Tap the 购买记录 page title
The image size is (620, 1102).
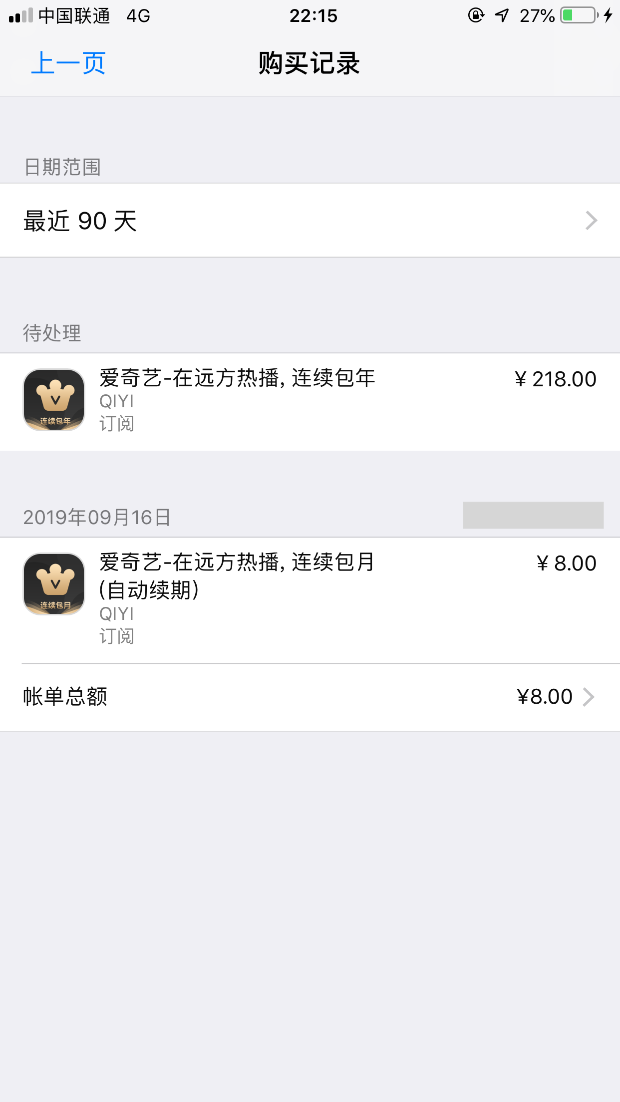pos(310,63)
